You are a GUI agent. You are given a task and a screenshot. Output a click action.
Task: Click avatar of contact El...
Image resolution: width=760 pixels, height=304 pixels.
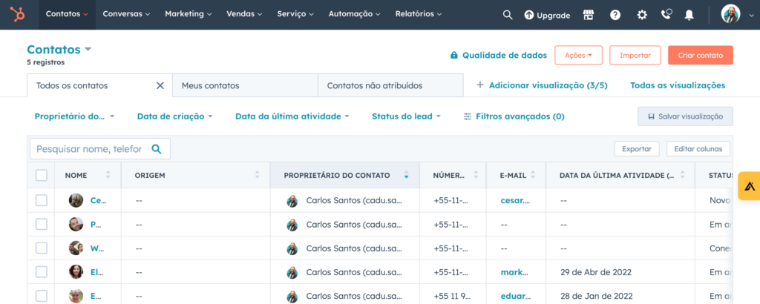pos(76,272)
